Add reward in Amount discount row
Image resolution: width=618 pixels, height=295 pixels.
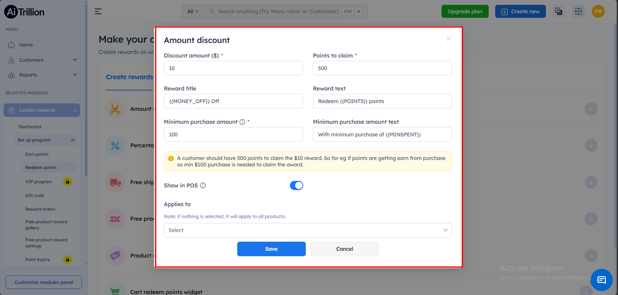(x=591, y=109)
